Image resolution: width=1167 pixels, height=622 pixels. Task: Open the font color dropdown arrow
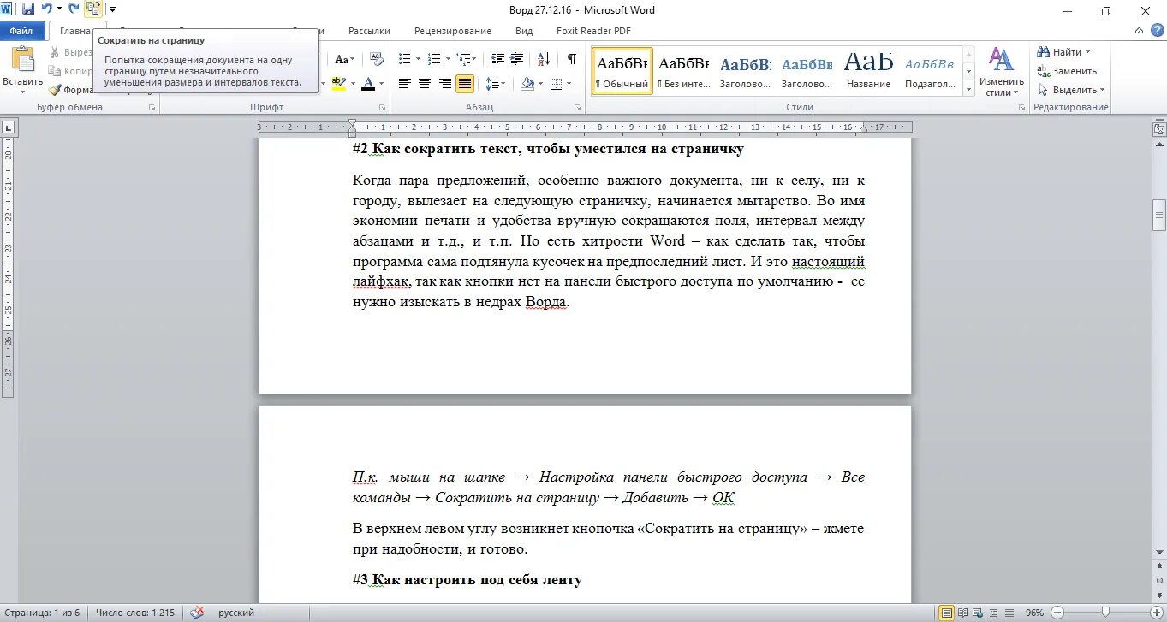click(x=382, y=83)
